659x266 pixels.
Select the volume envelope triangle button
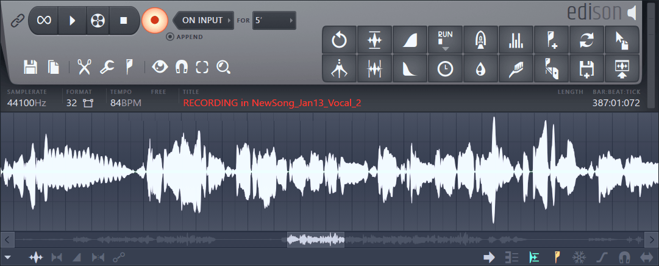click(x=77, y=257)
